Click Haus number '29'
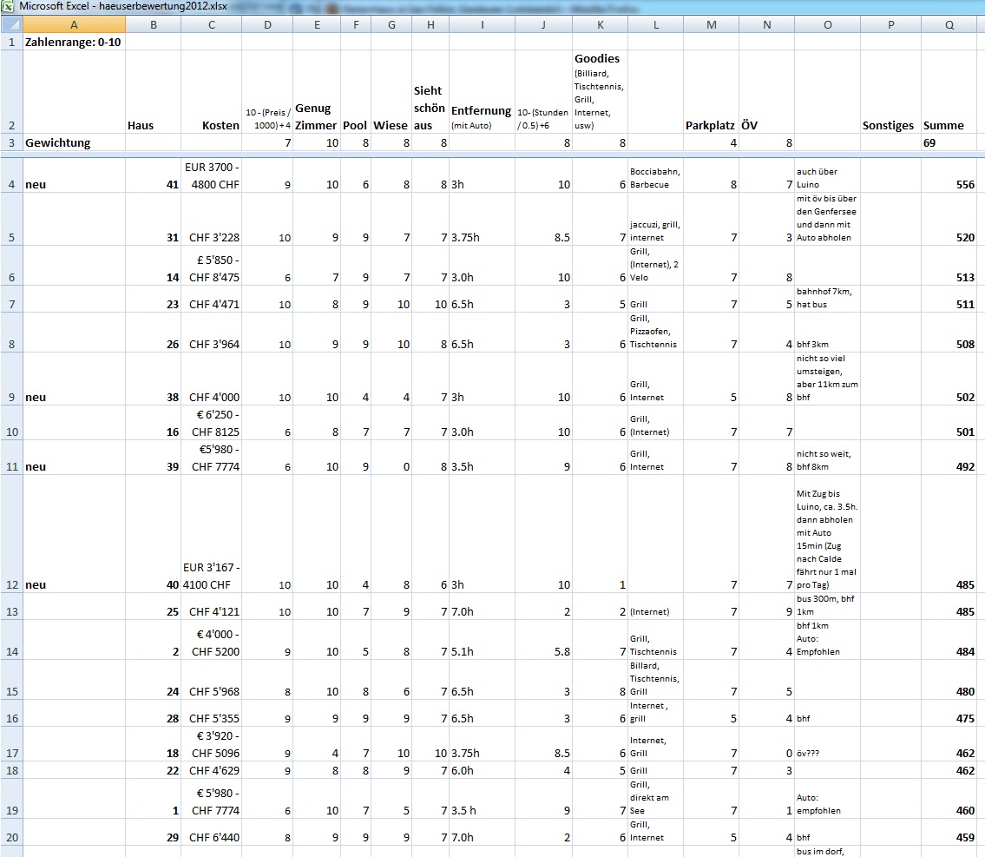The height and width of the screenshot is (857, 985). tap(154, 832)
